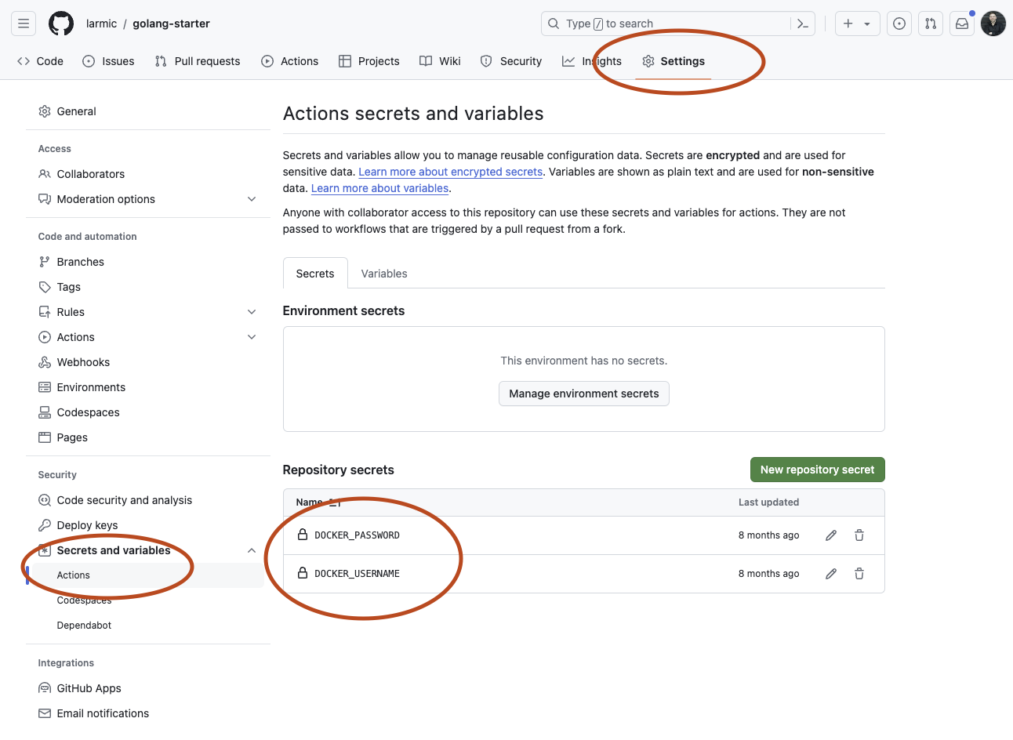Click the Branches git-branch icon

45,262
